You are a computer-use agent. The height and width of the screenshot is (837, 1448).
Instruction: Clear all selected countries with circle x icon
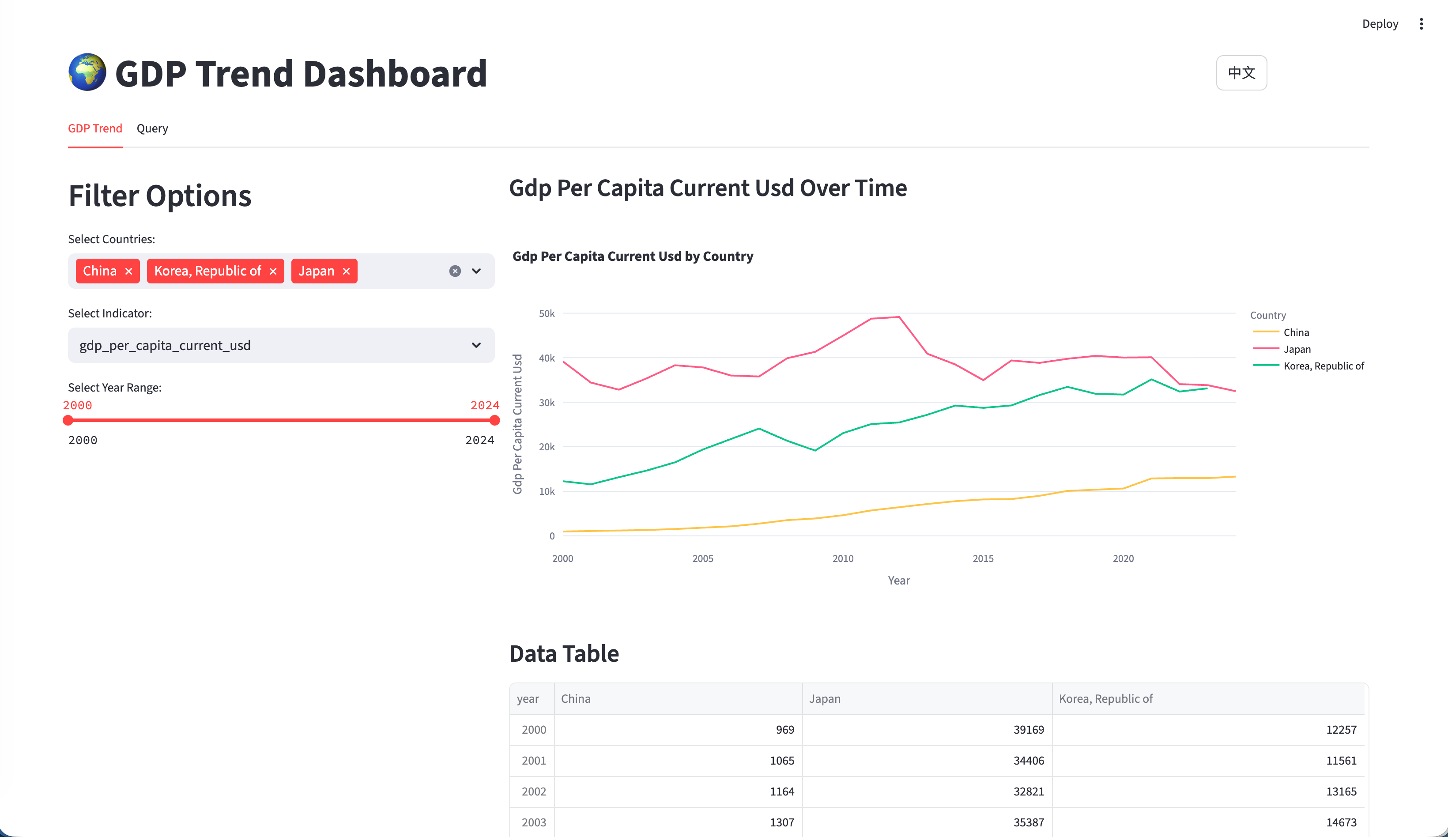[455, 271]
